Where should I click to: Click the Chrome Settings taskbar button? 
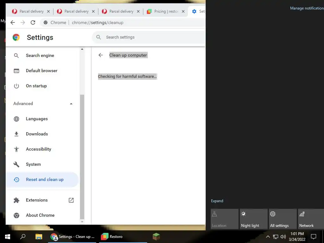pyautogui.click(x=72, y=237)
